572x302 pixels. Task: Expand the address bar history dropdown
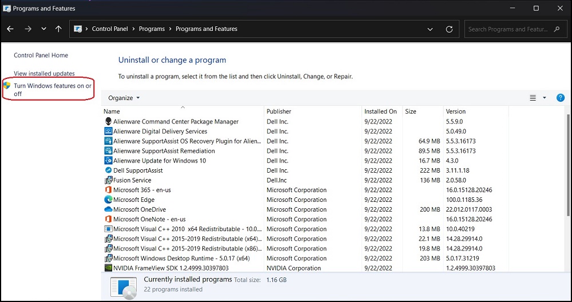[x=430, y=29]
